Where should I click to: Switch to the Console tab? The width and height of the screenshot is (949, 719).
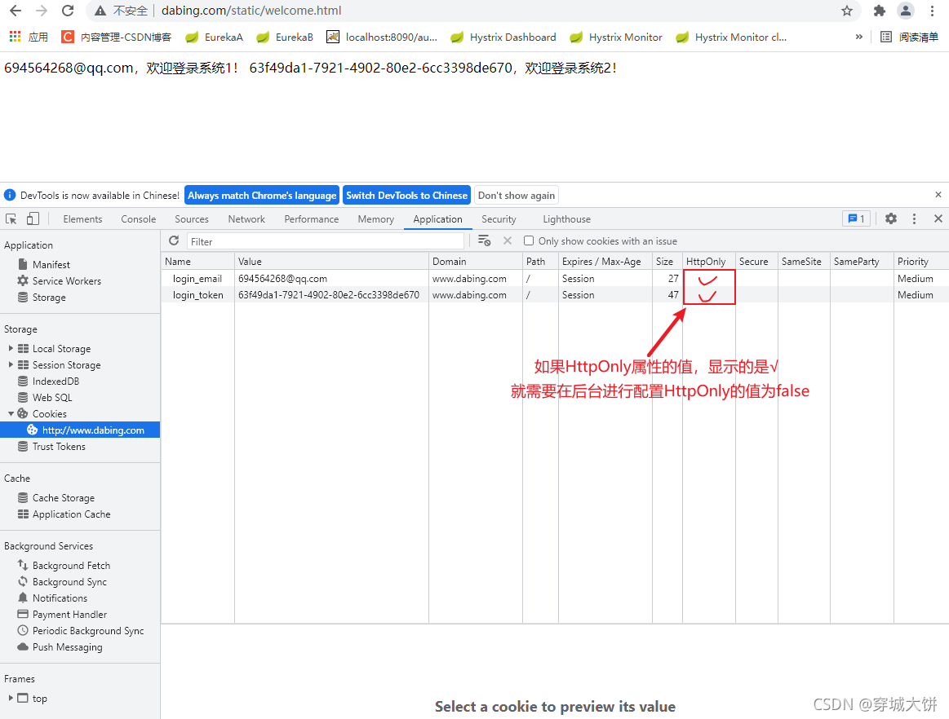(x=139, y=219)
